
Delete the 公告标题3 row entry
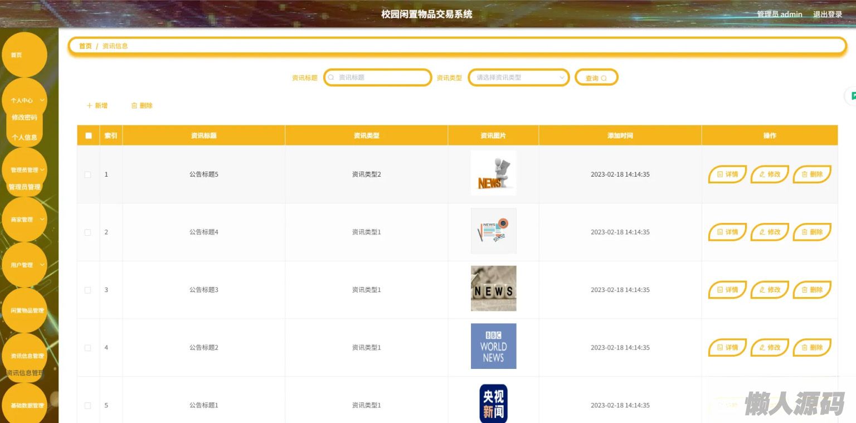[x=812, y=290]
